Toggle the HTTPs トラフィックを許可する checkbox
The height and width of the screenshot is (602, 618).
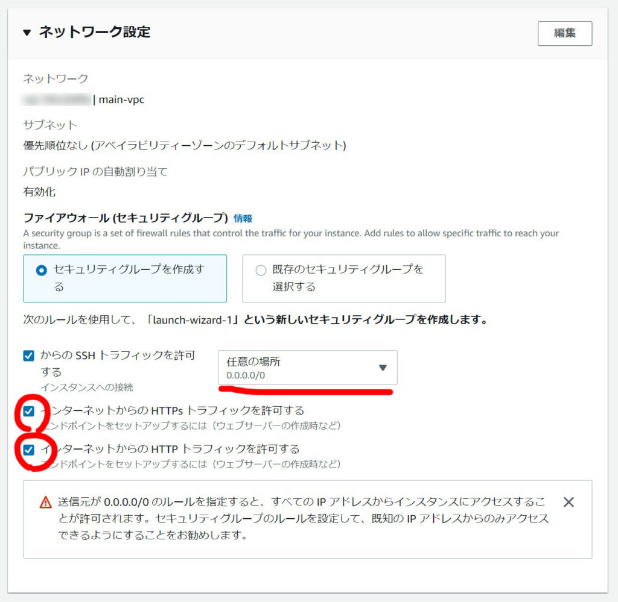click(x=29, y=411)
